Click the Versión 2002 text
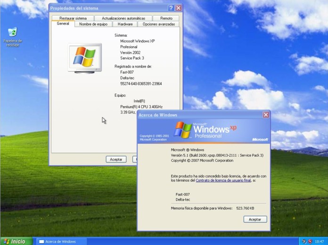 point(131,52)
